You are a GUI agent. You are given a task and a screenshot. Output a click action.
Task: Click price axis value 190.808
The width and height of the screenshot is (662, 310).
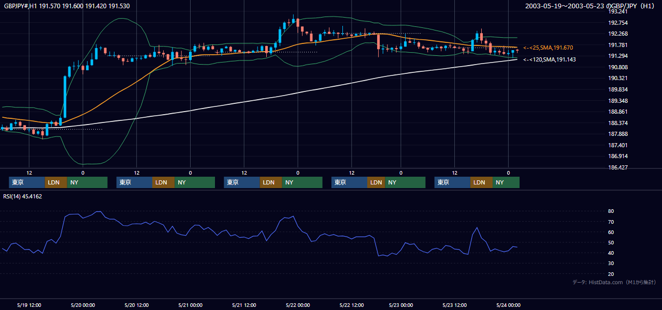pos(618,67)
